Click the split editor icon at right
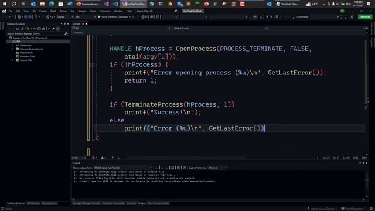Viewport: 375px width, 211px height. [x=367, y=28]
